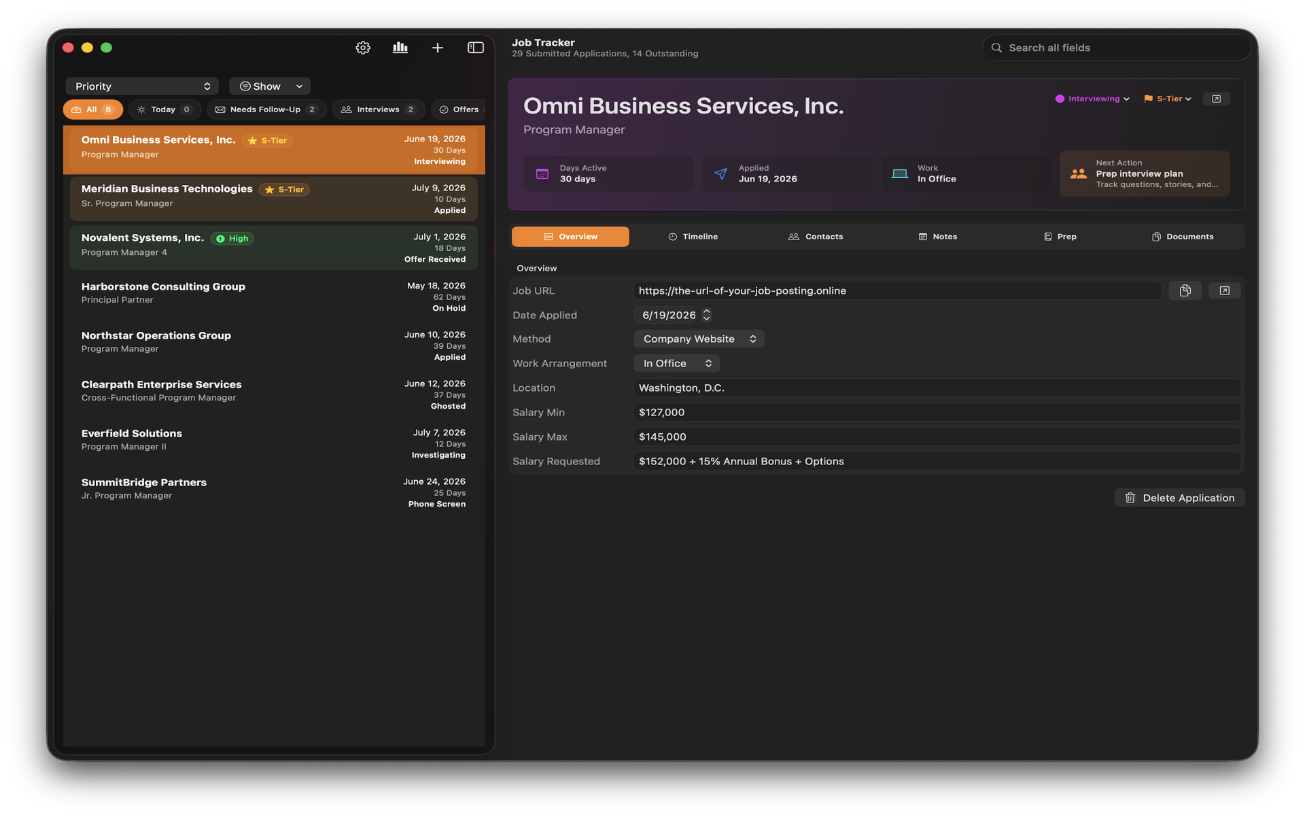Switch to the Prep tab
Image resolution: width=1305 pixels, height=816 pixels.
[x=1060, y=237]
